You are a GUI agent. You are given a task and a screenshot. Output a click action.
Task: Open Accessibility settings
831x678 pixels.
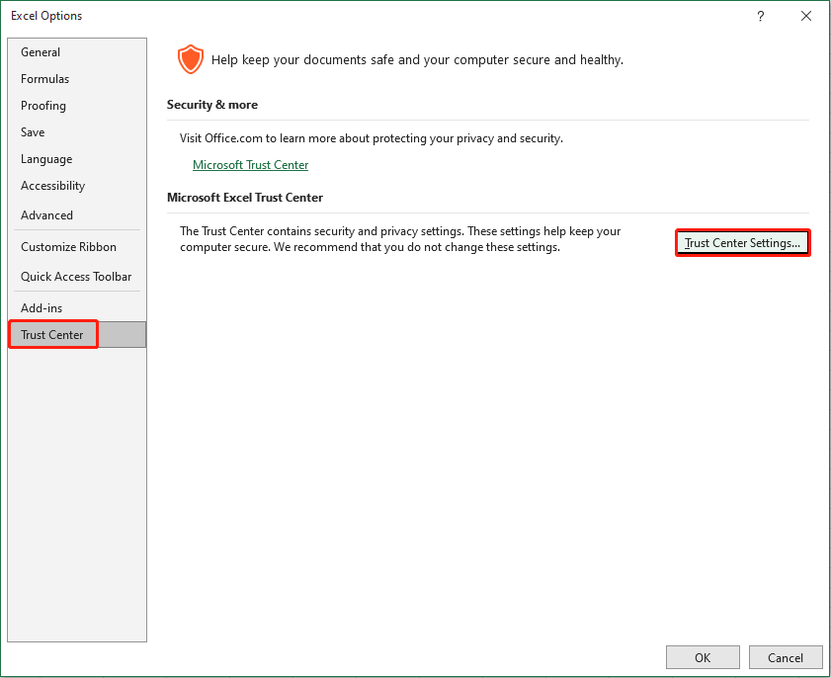[x=52, y=185]
